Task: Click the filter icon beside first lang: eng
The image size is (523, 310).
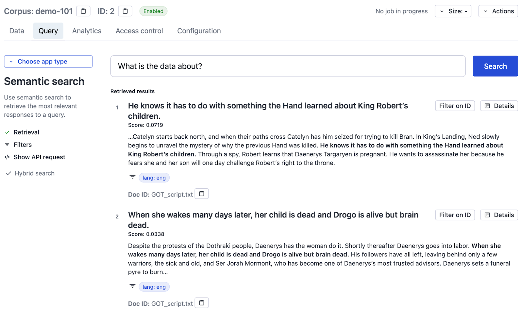Action: click(x=132, y=177)
